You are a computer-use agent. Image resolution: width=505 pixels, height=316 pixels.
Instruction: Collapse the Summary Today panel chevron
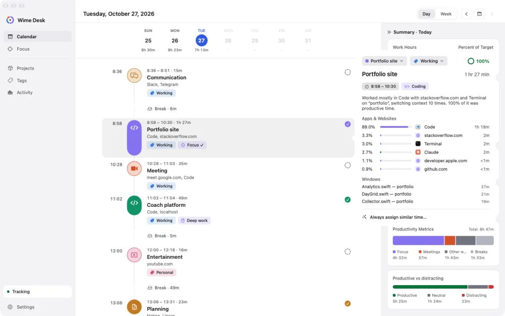(389, 32)
